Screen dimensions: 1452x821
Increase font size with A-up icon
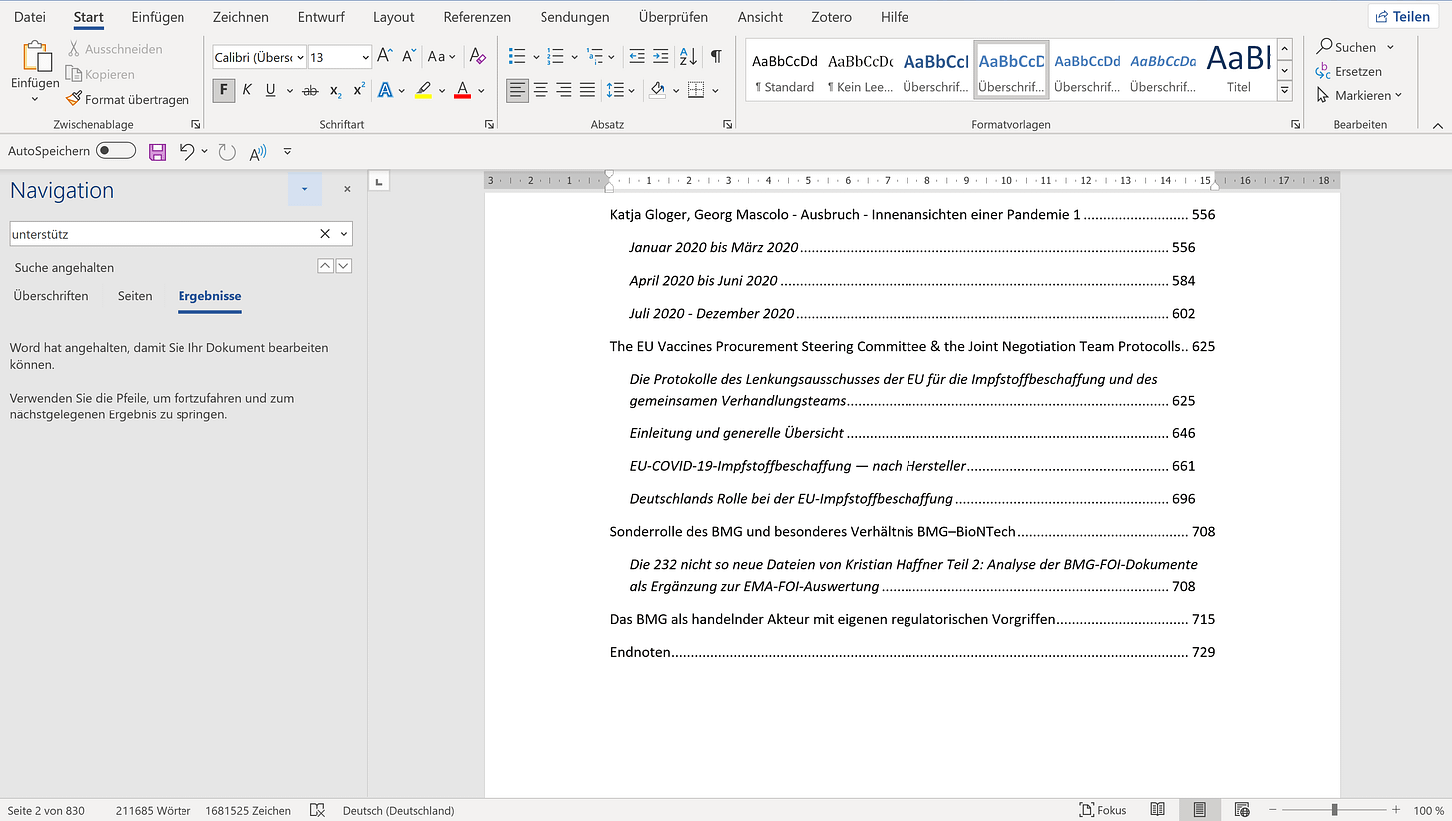385,56
